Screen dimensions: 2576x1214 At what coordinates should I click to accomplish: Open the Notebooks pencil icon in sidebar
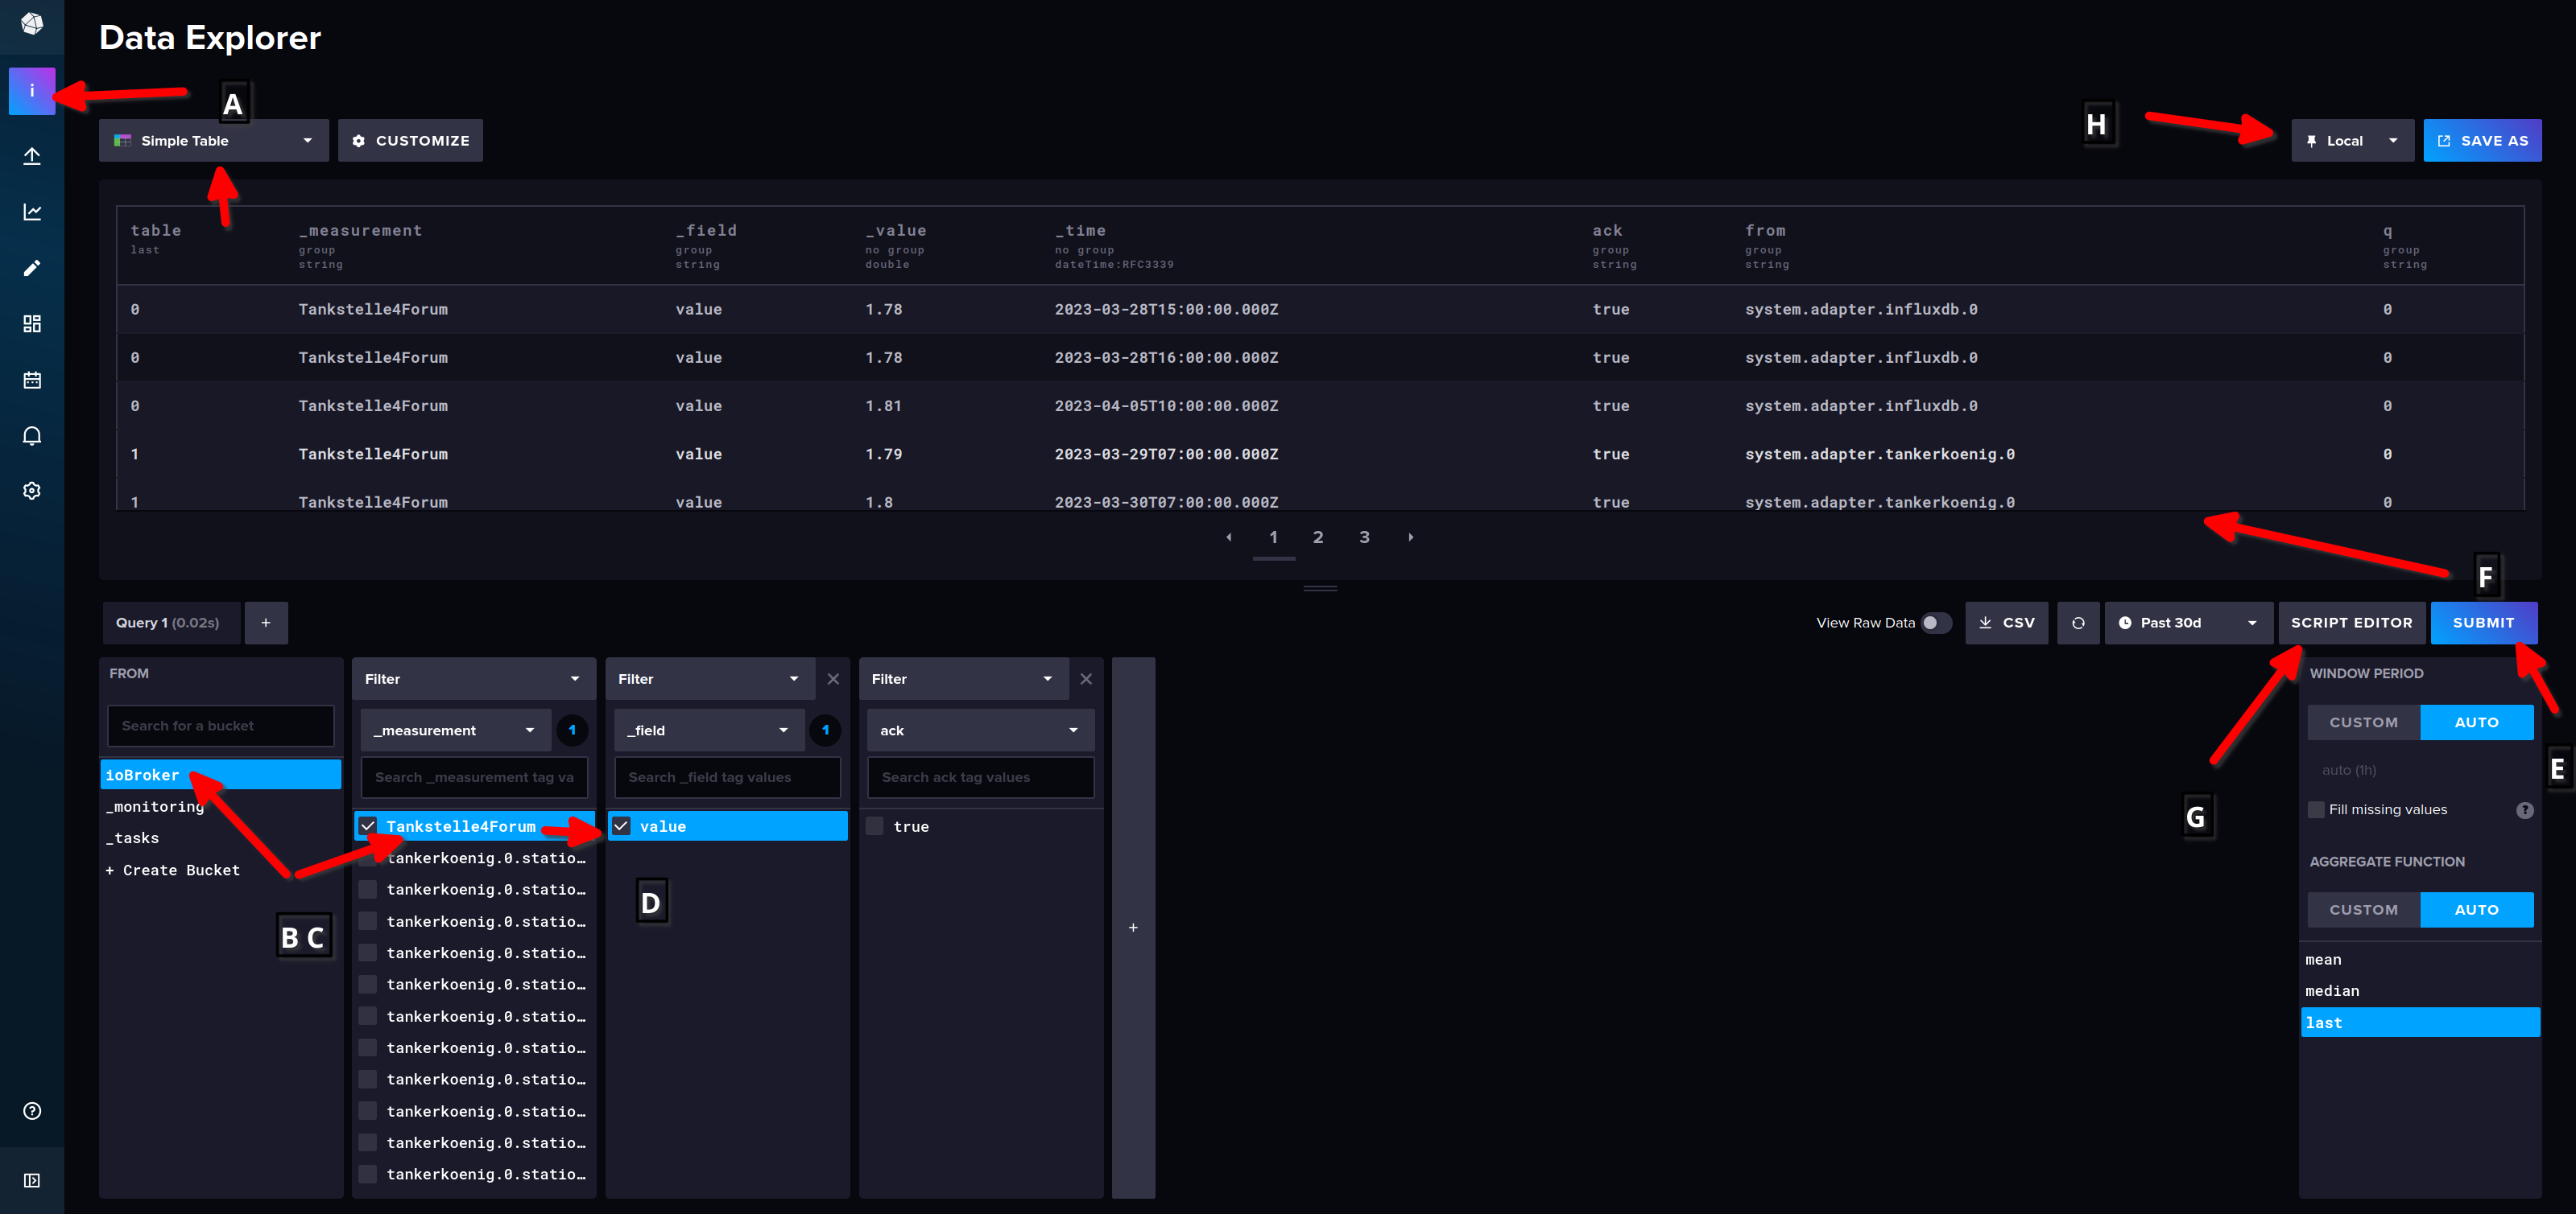pyautogui.click(x=32, y=268)
